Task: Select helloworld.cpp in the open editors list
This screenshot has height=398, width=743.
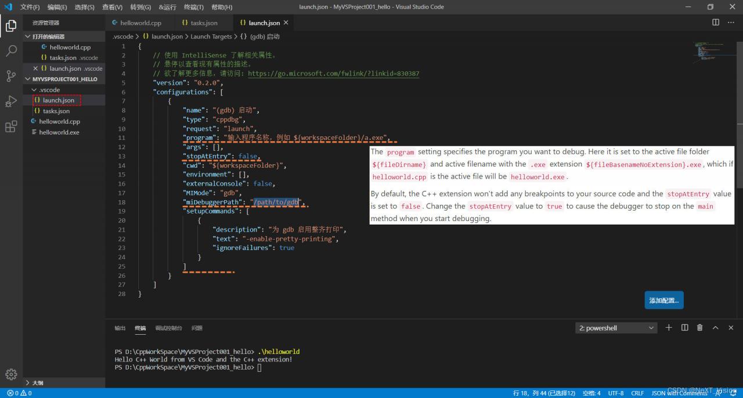Action: coord(64,48)
